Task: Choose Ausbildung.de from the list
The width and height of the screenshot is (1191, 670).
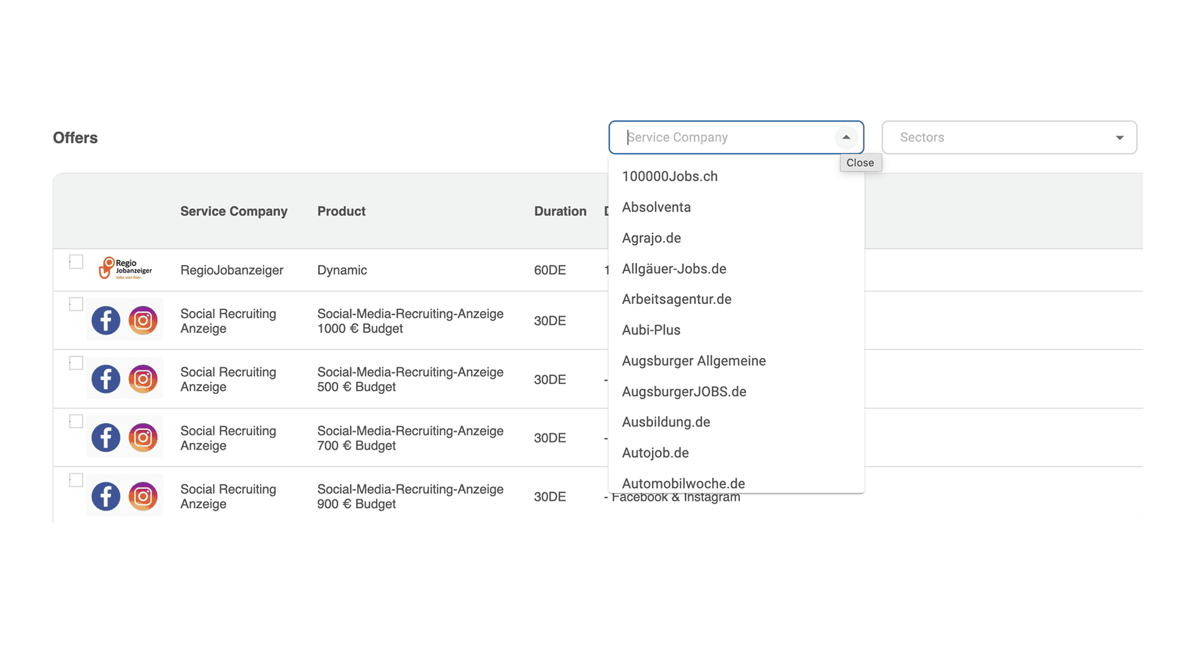Action: [x=736, y=422]
